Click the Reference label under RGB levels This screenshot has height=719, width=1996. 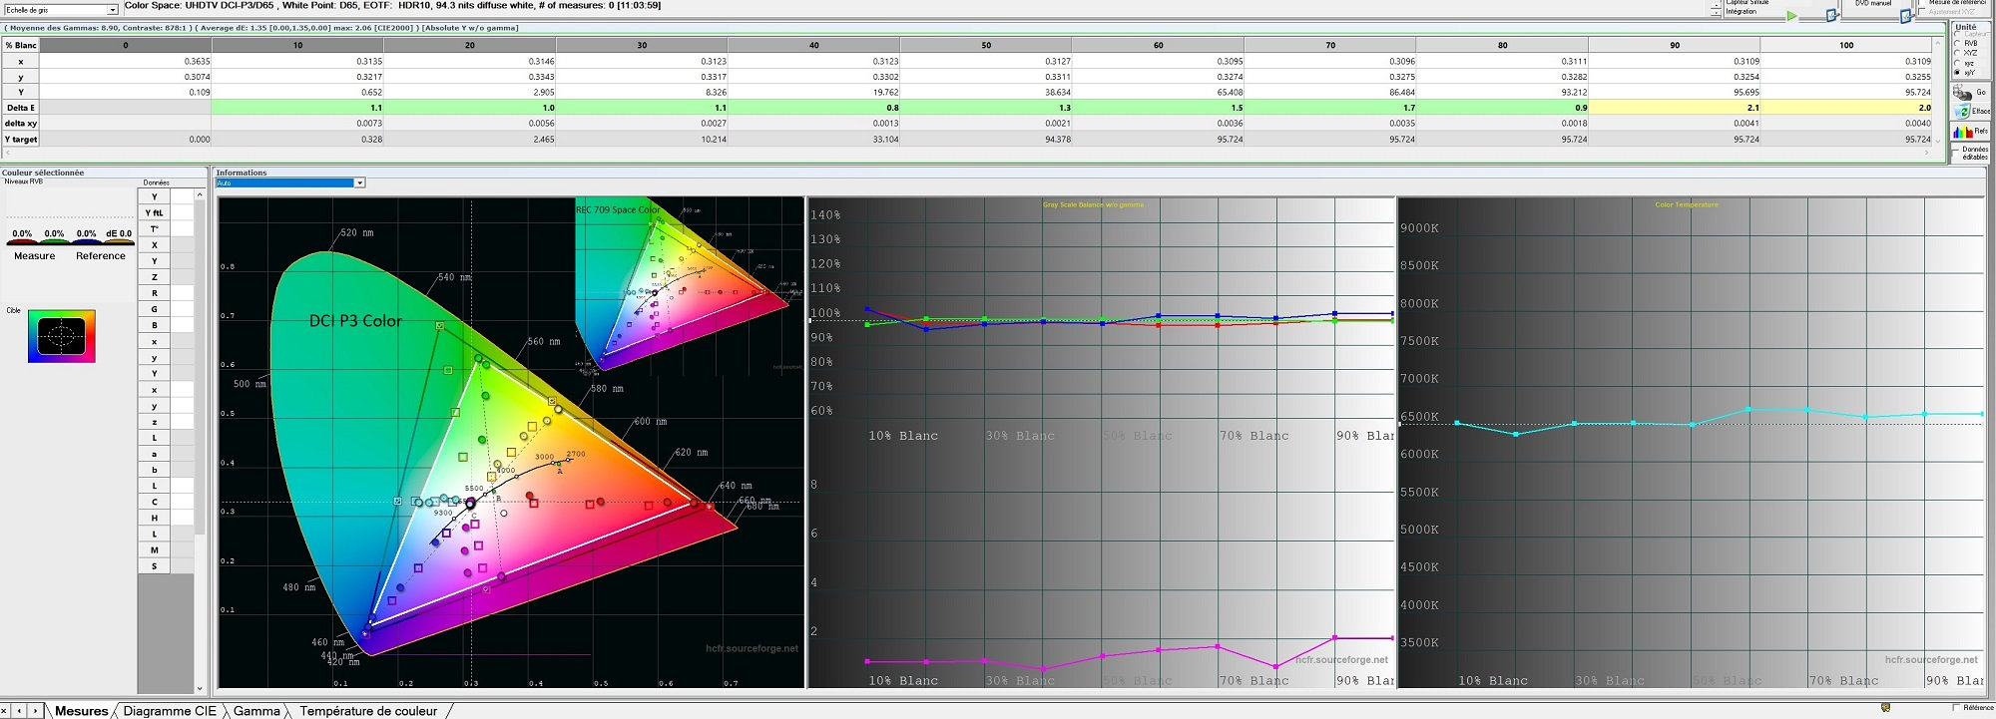101,256
